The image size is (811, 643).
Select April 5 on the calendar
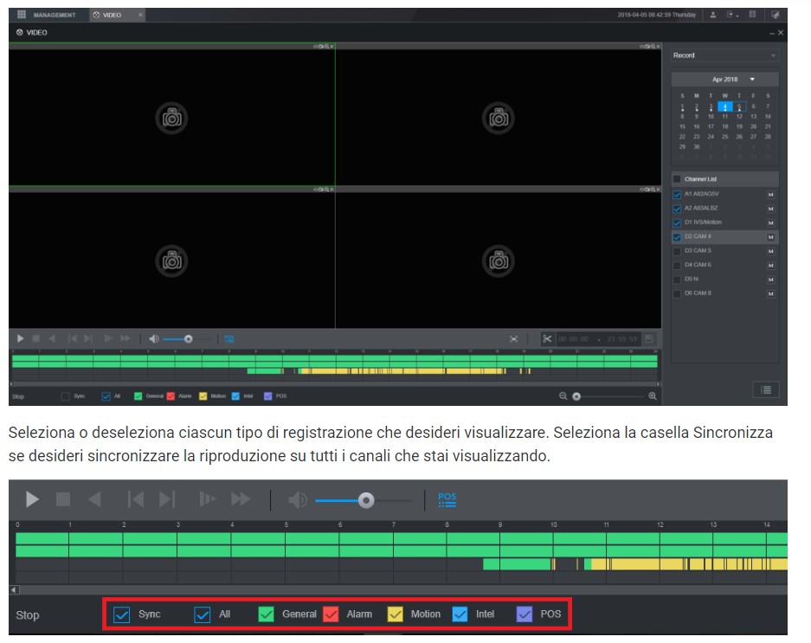pyautogui.click(x=739, y=106)
